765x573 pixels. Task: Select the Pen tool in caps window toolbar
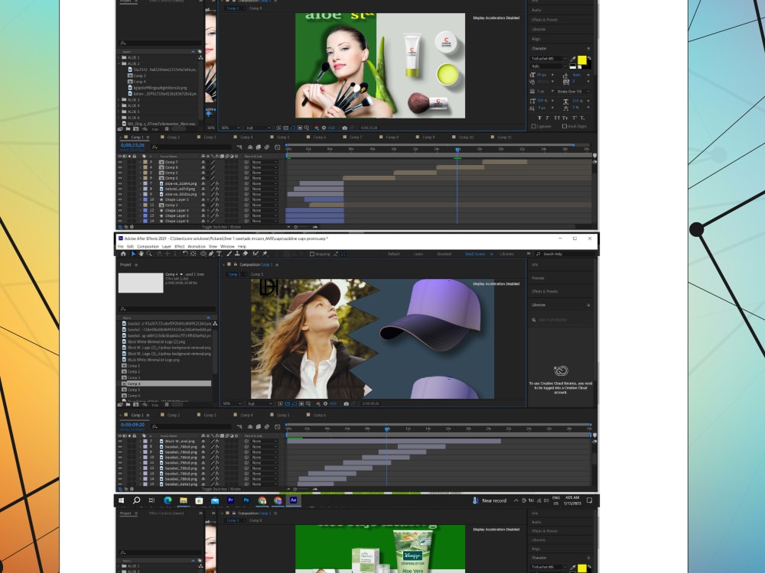point(211,254)
